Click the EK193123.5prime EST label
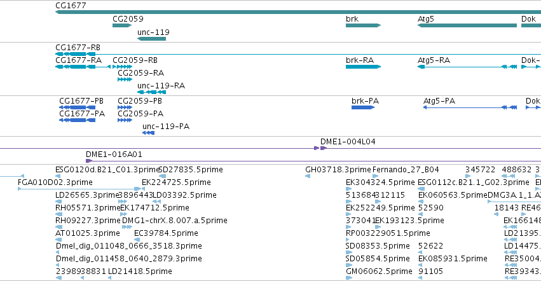Screen dimensions: 541x281 pos(409,221)
